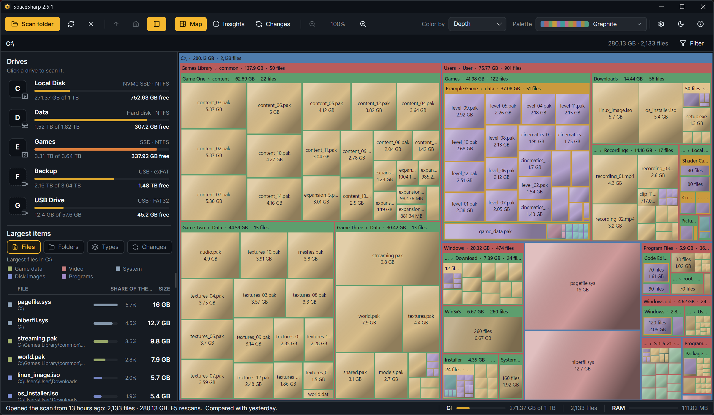The height and width of the screenshot is (415, 714).
Task: Click the SIZE column header
Action: 164,289
